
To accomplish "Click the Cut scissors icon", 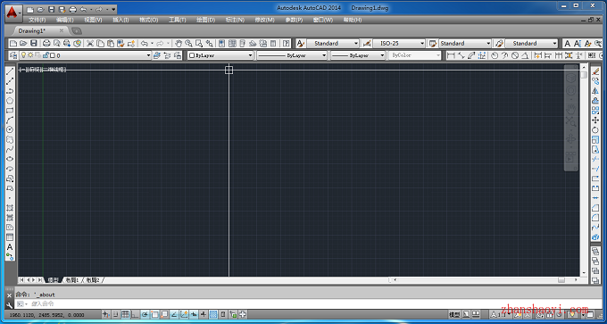I will [90, 44].
